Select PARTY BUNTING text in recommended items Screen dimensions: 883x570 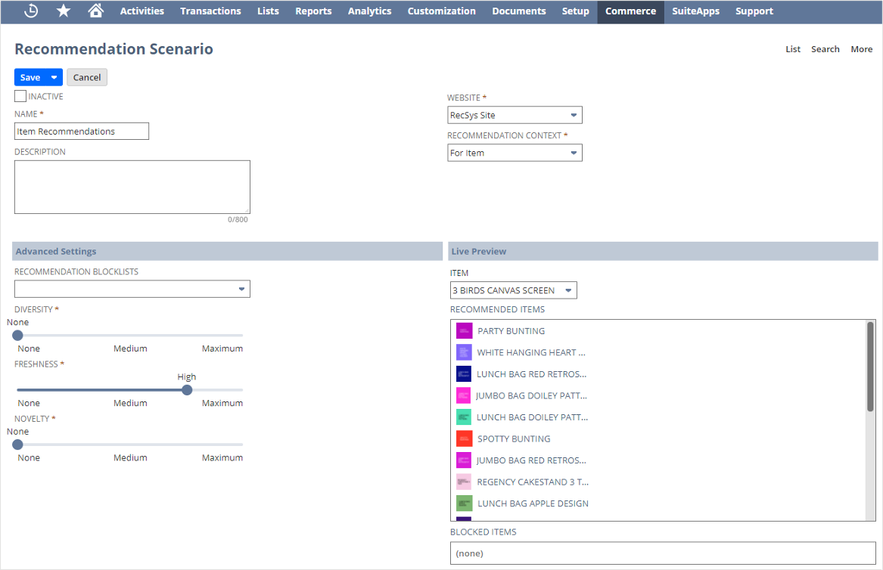coord(511,331)
